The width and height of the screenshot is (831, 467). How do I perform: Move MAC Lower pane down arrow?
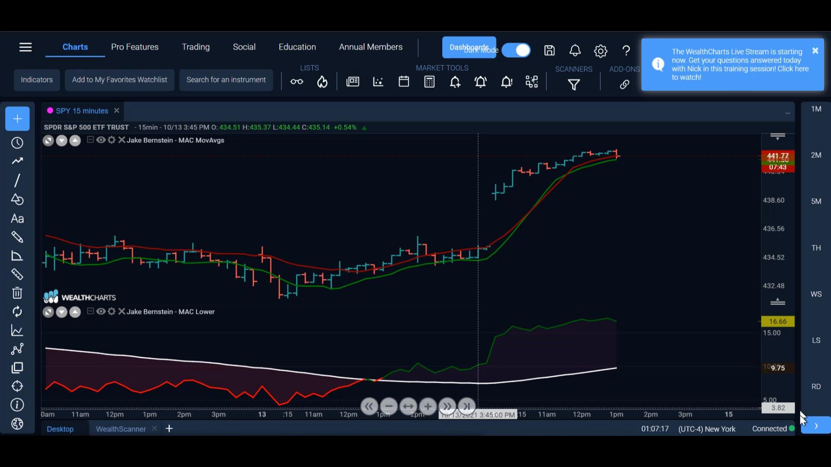coord(61,312)
